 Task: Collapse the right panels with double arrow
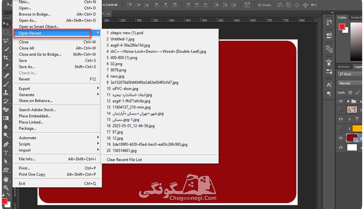(x=332, y=13)
